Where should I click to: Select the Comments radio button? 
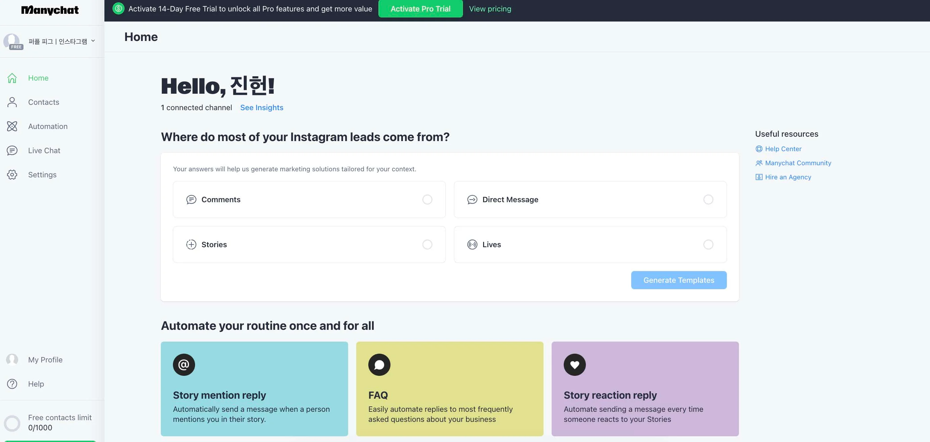427,200
